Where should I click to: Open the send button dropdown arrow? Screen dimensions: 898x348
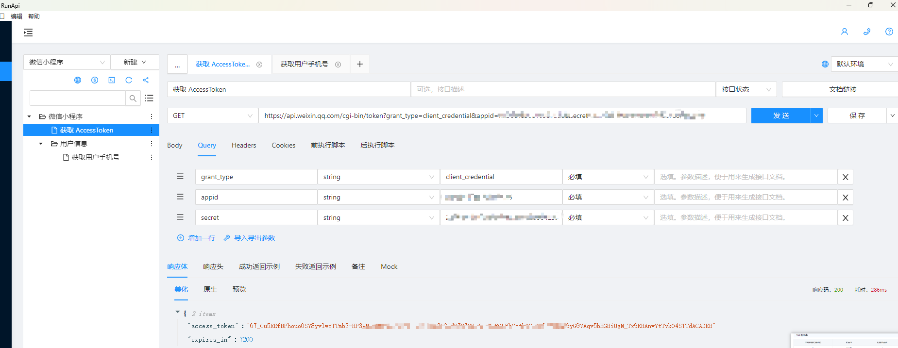coord(816,116)
